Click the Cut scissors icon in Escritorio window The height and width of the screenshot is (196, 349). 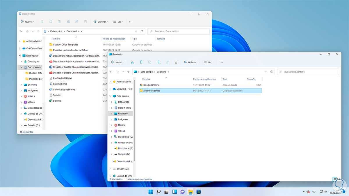click(132, 62)
